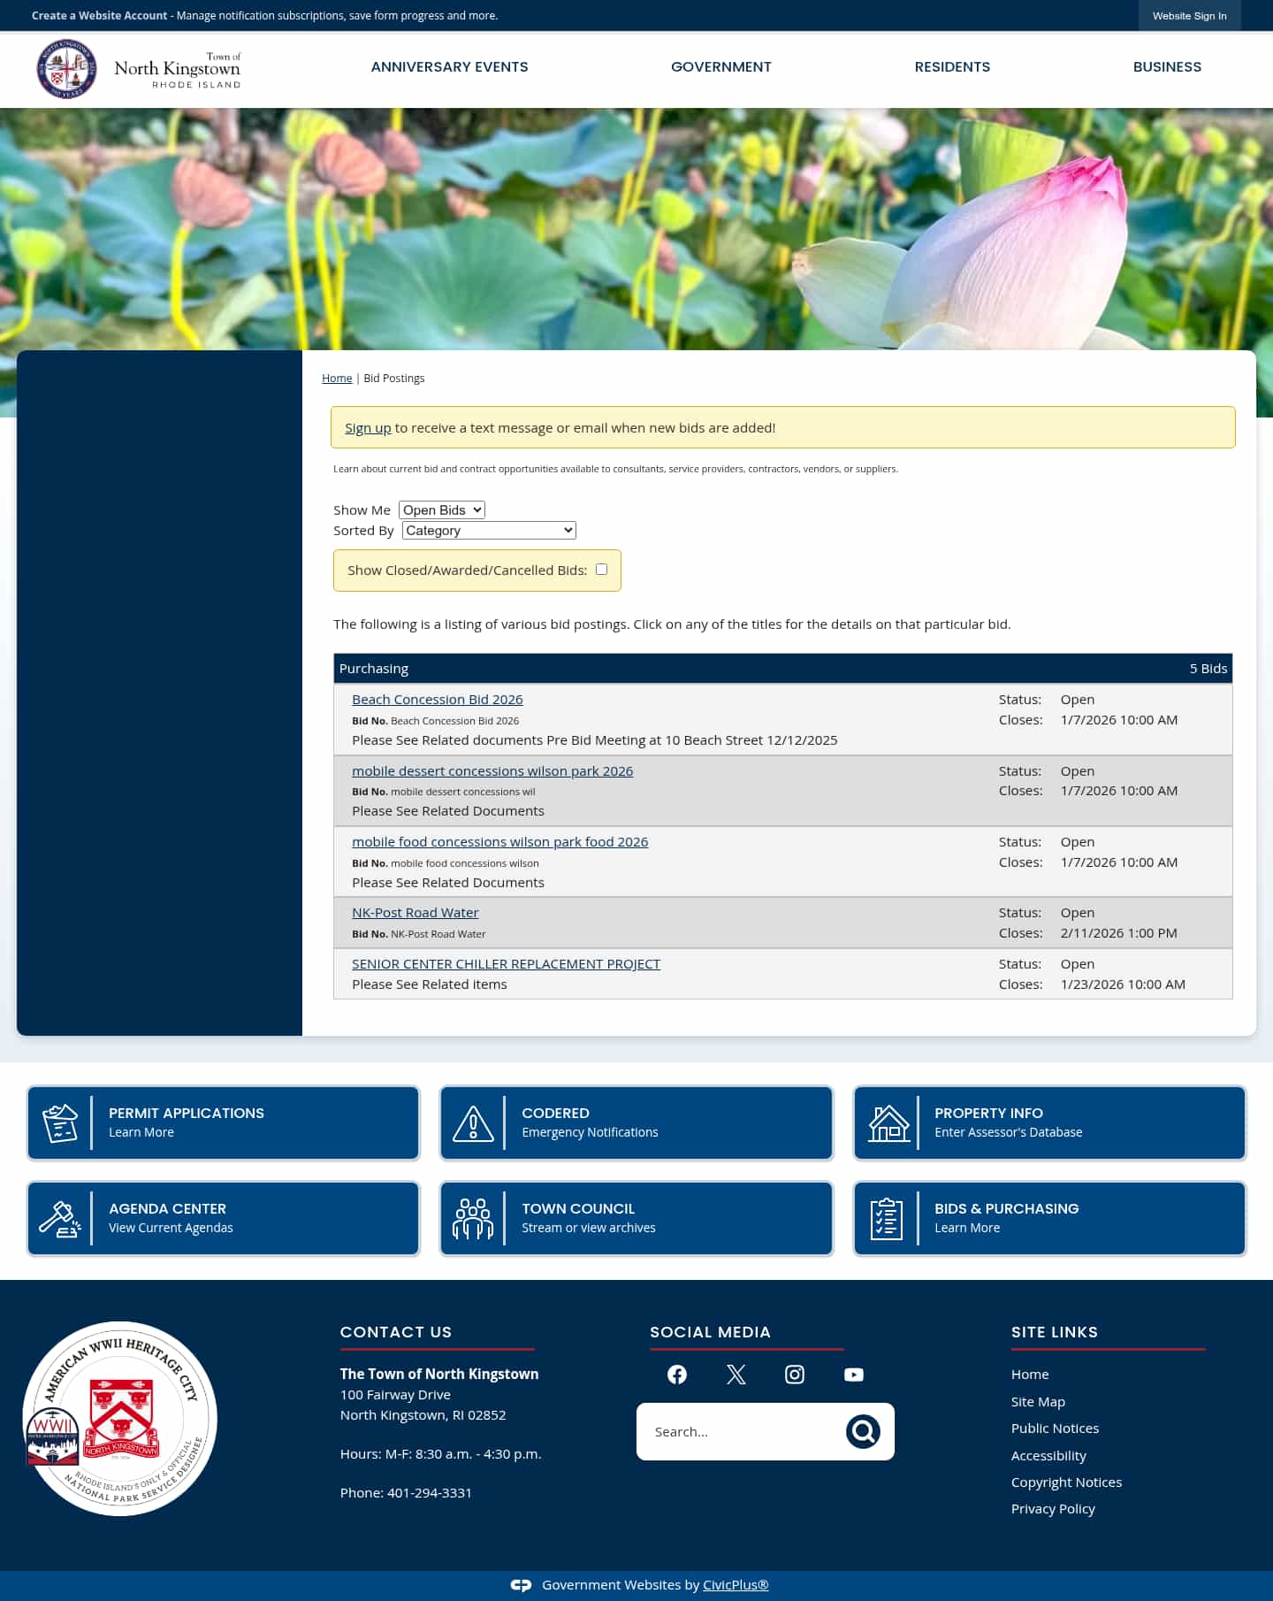Screen dimensions: 1273x1601
Task: Click Agenda Center View Current Agendas text
Action: point(171,1229)
